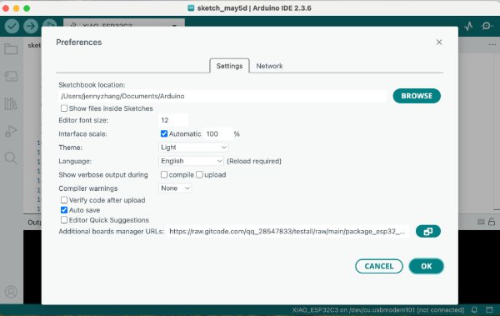The width and height of the screenshot is (500, 316).
Task: Switch to the Network tab
Action: click(x=269, y=66)
